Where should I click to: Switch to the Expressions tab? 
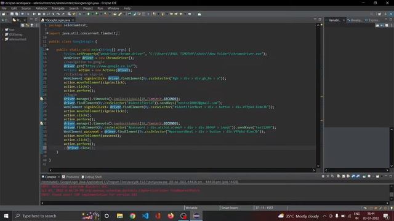[x=372, y=20]
